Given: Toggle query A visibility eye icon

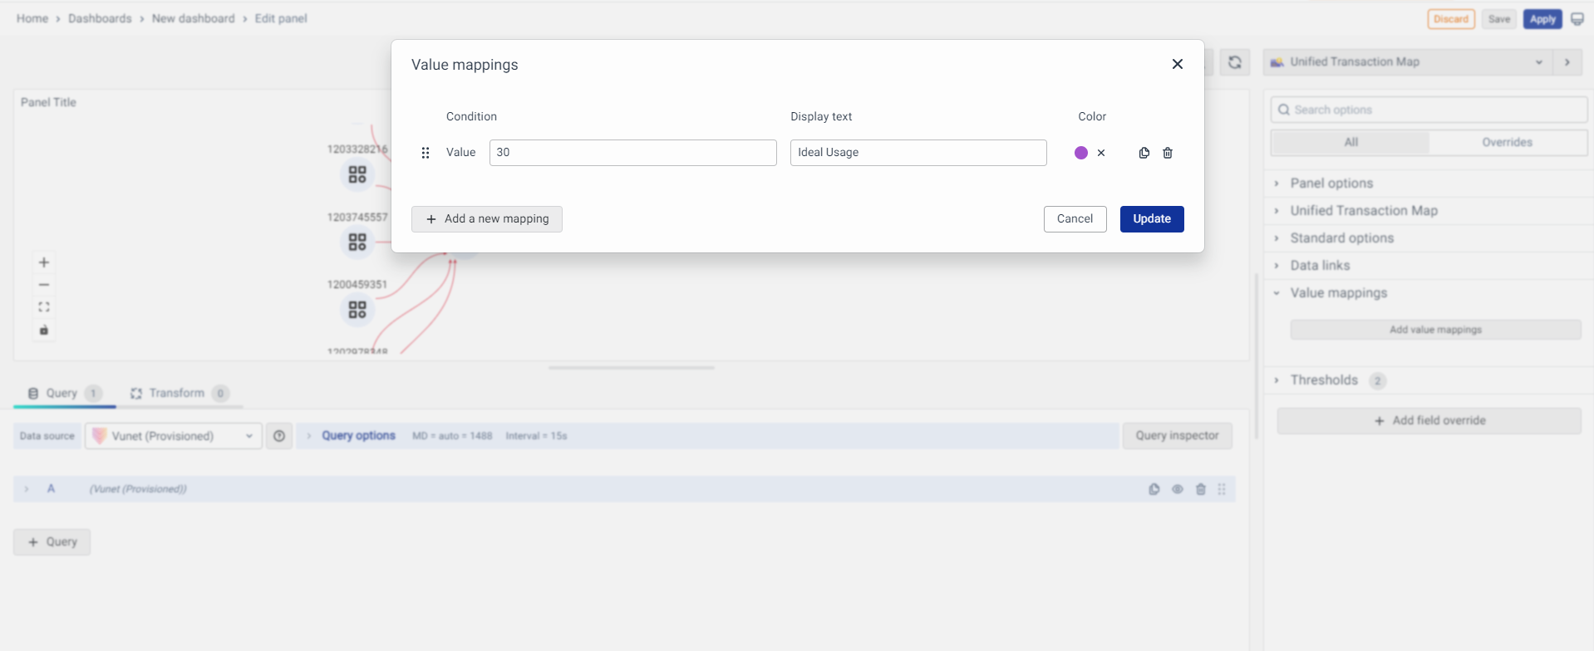Looking at the screenshot, I should 1177,489.
